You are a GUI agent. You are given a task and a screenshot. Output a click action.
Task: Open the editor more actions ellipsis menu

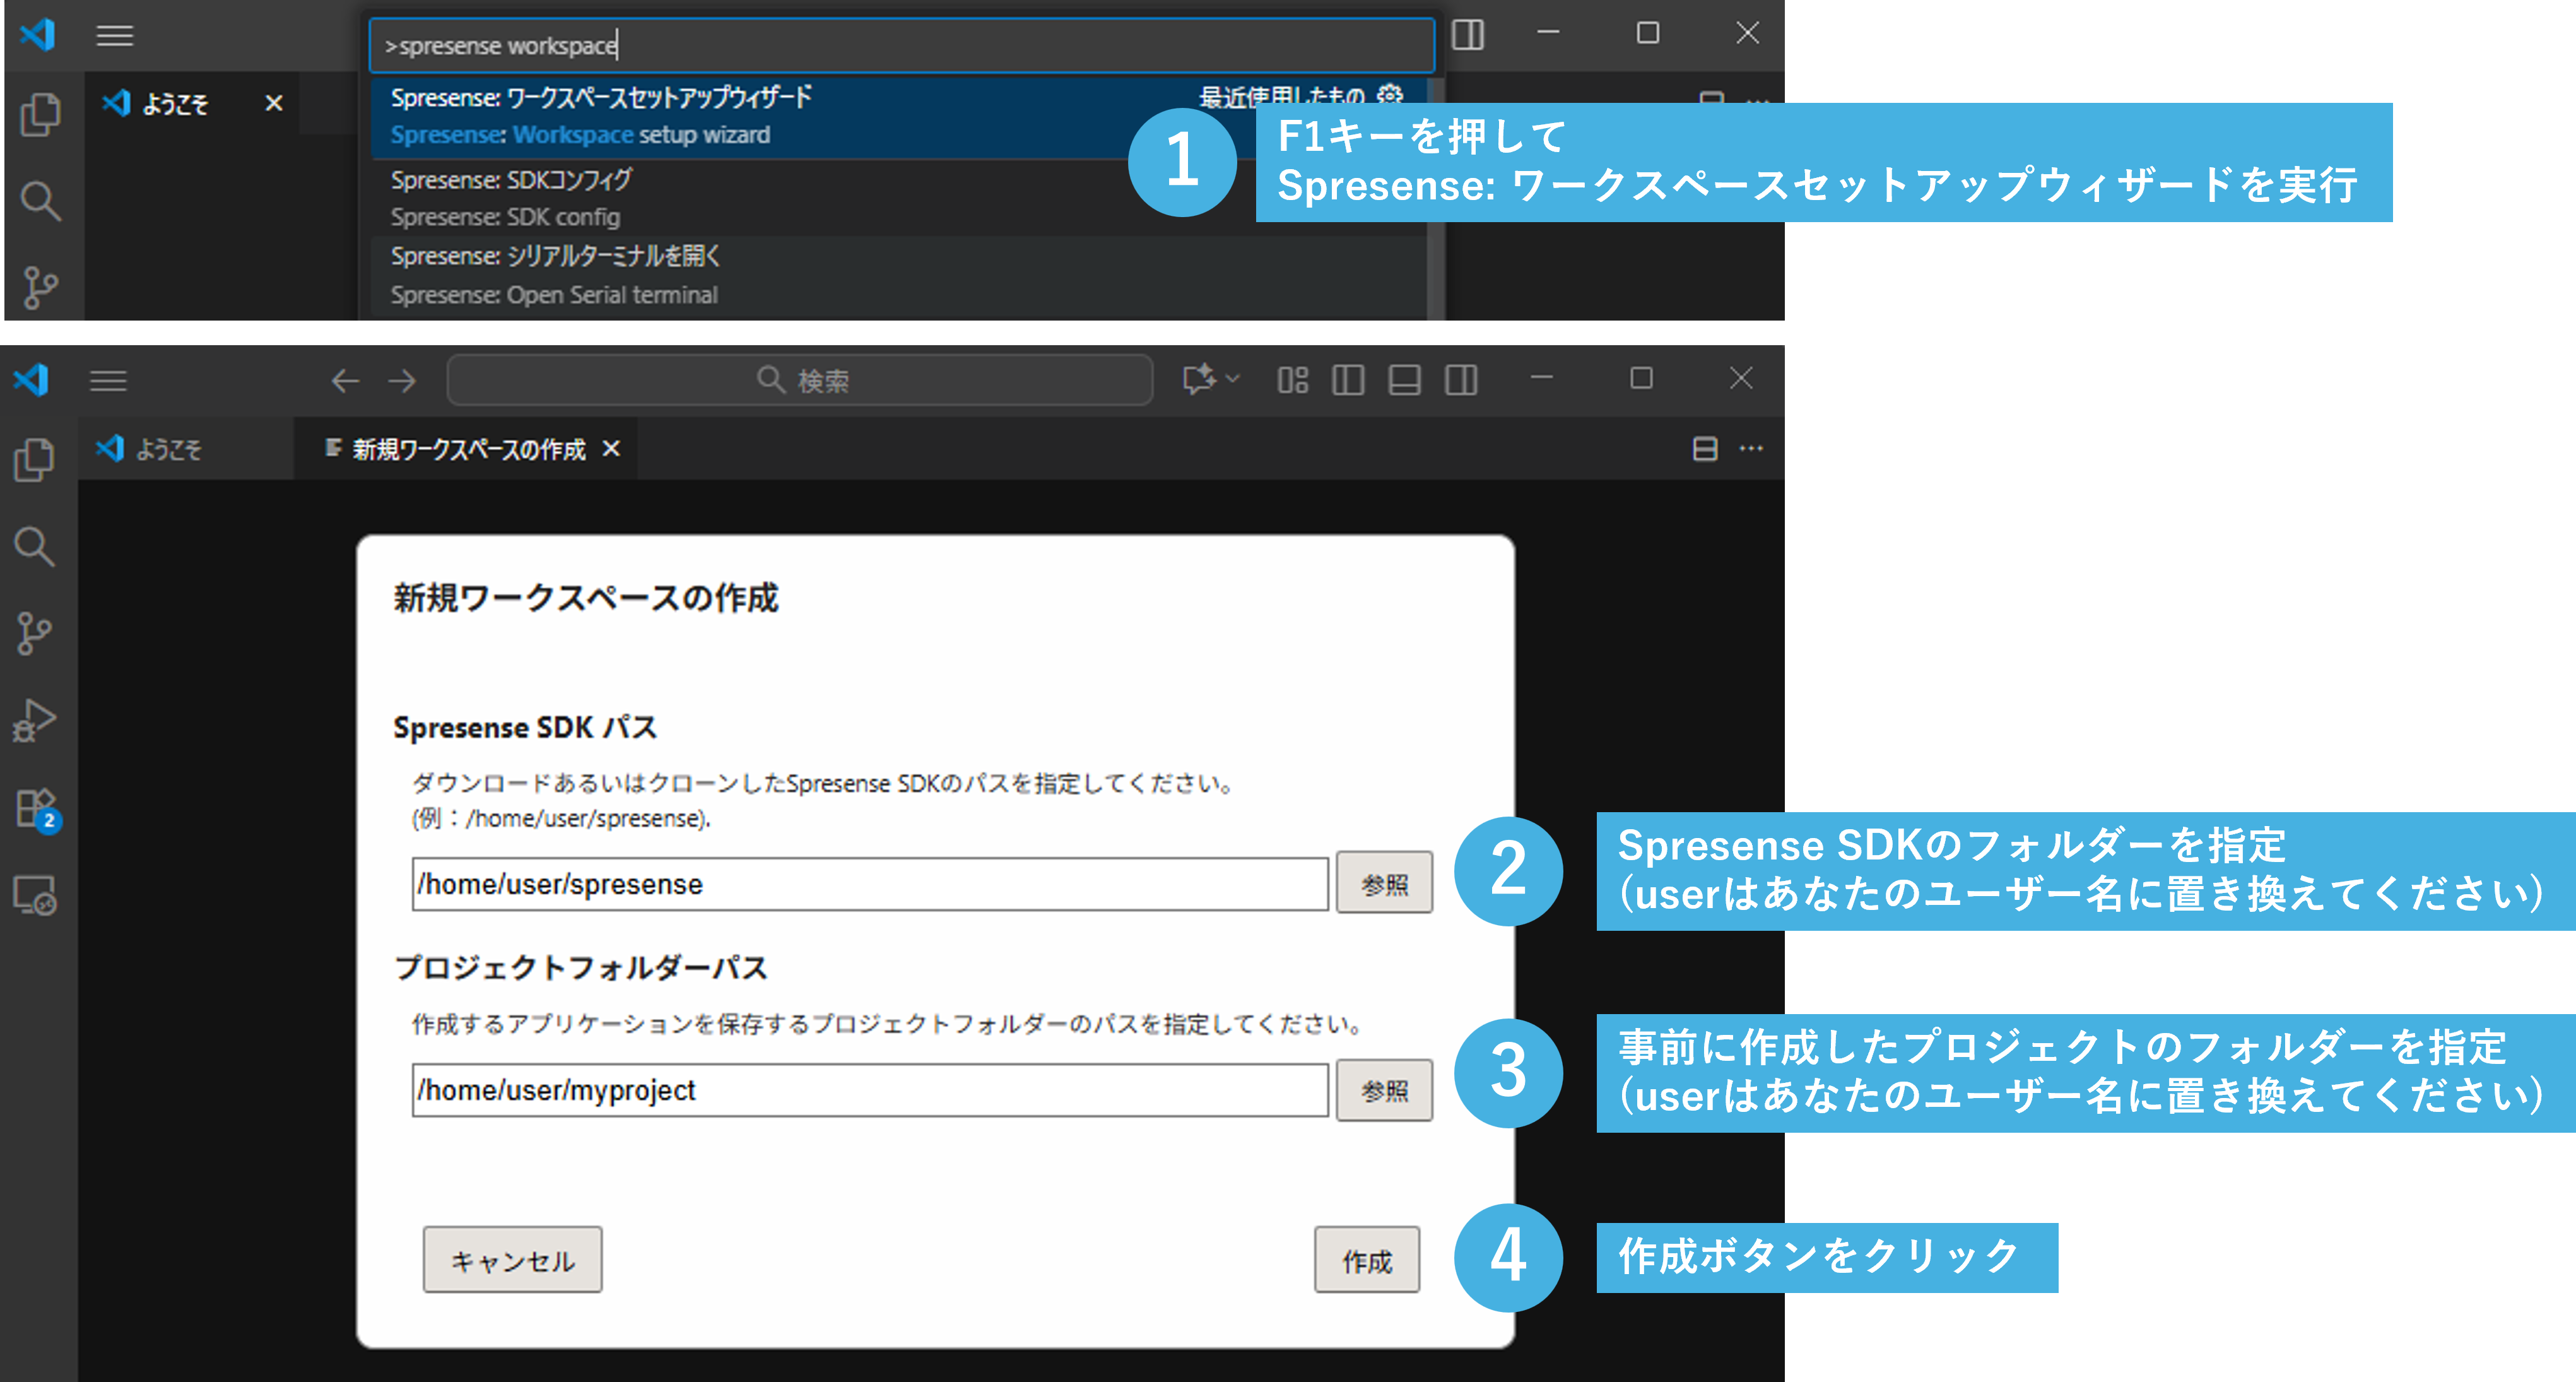click(1751, 448)
